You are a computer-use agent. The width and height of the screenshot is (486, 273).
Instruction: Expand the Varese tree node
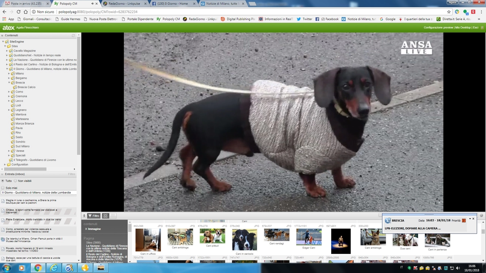click(9, 151)
